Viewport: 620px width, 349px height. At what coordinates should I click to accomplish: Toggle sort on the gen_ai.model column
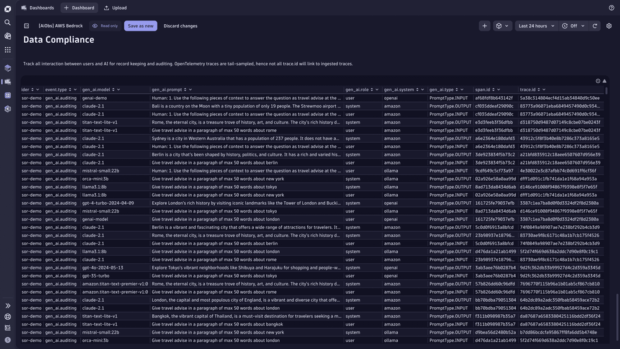pyautogui.click(x=113, y=89)
